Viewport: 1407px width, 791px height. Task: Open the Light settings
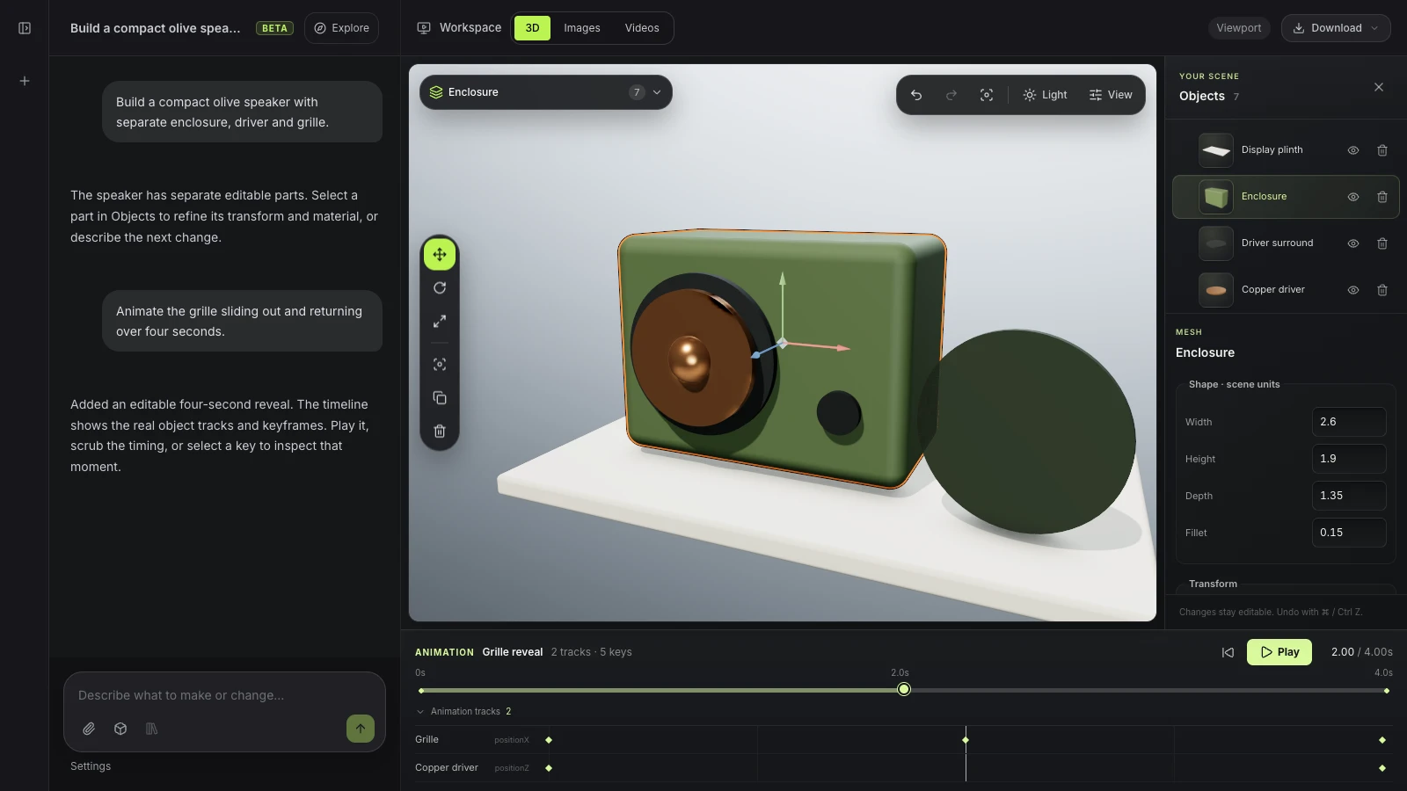tap(1045, 95)
